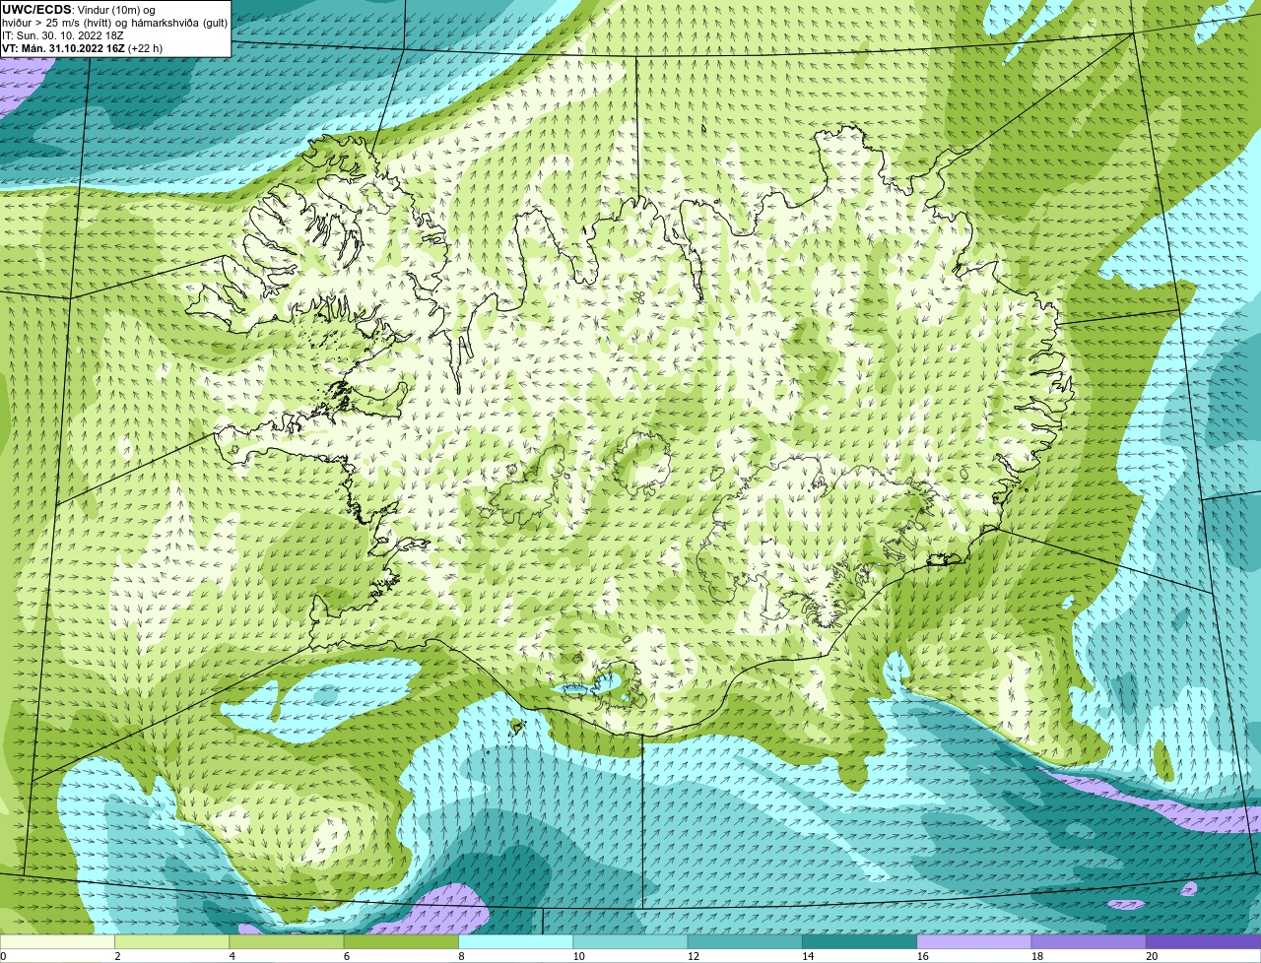Click the 2–4 m/s light green legend swatch
This screenshot has height=963, width=1261.
pyautogui.click(x=172, y=941)
